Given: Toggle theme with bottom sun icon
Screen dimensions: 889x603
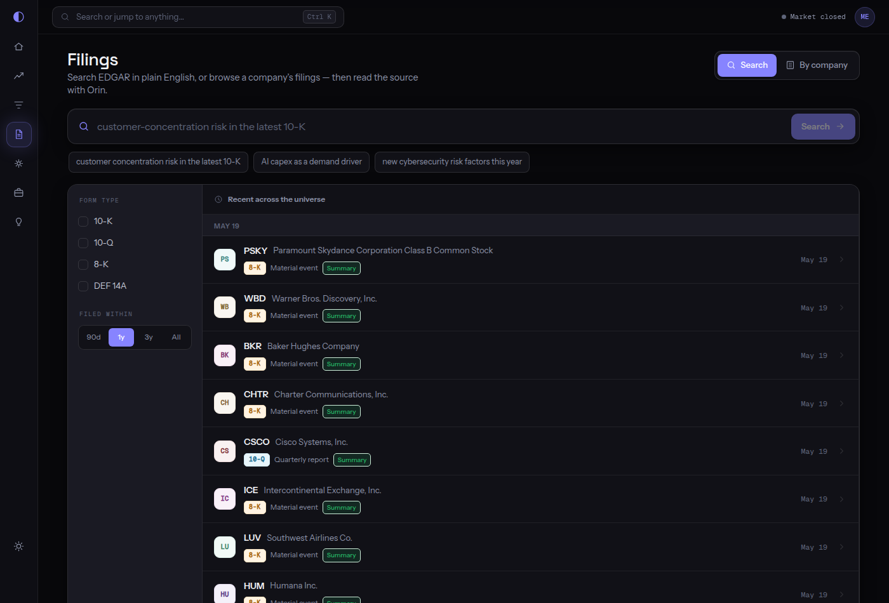Looking at the screenshot, I should pyautogui.click(x=19, y=546).
